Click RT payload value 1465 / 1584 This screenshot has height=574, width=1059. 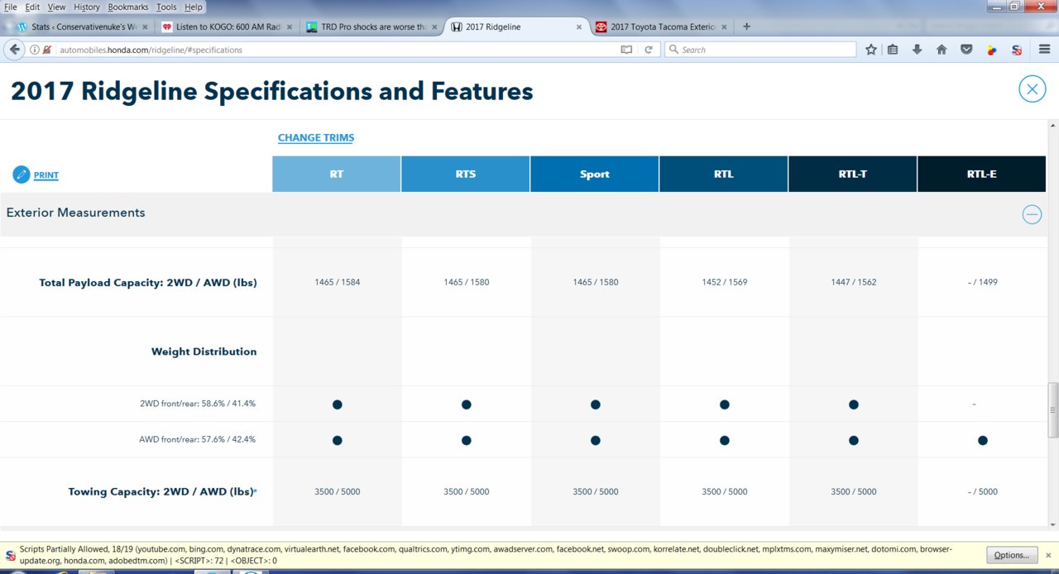click(x=338, y=282)
